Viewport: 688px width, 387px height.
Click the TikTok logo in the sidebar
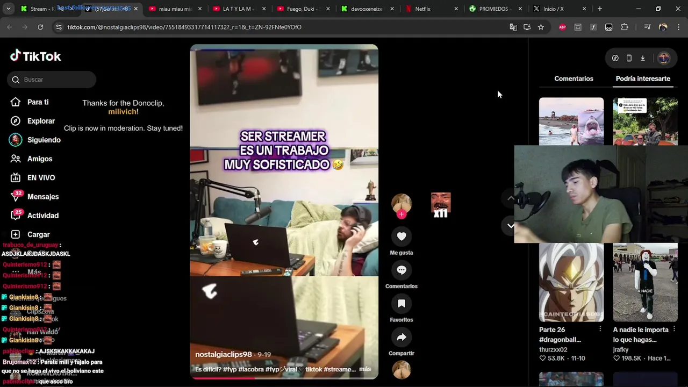click(35, 56)
